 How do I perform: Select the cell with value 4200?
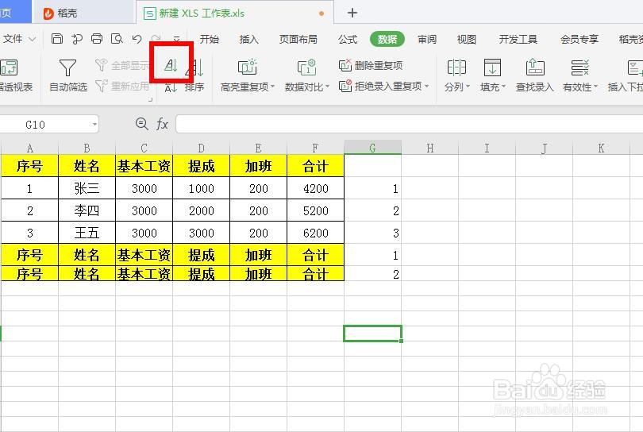(x=316, y=188)
